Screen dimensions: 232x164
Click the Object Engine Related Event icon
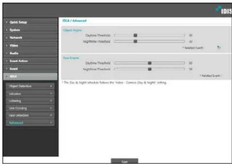pos(219,47)
